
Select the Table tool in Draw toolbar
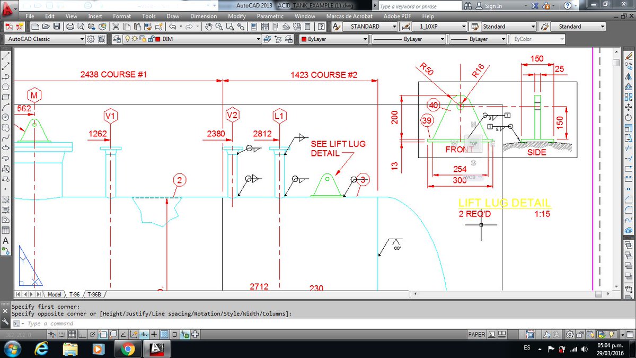coord(6,231)
